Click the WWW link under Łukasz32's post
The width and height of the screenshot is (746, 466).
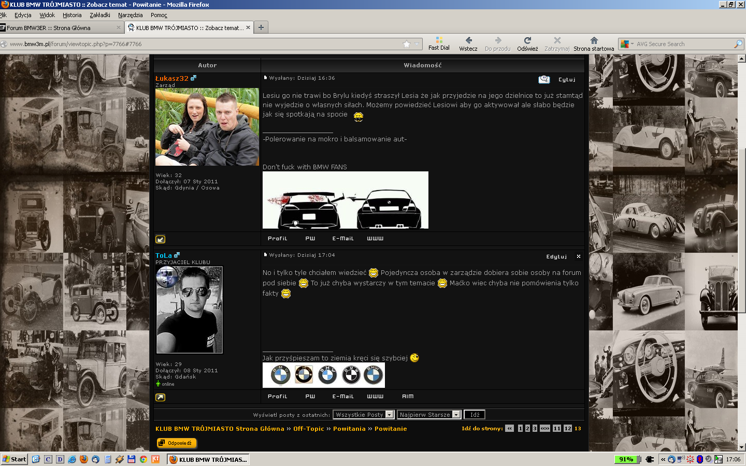(375, 239)
